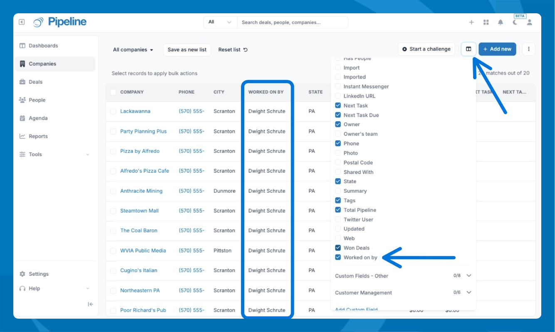
Task: Click the three-dot more options button
Action: click(529, 49)
